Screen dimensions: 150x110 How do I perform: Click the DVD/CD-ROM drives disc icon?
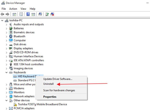click(x=11, y=52)
